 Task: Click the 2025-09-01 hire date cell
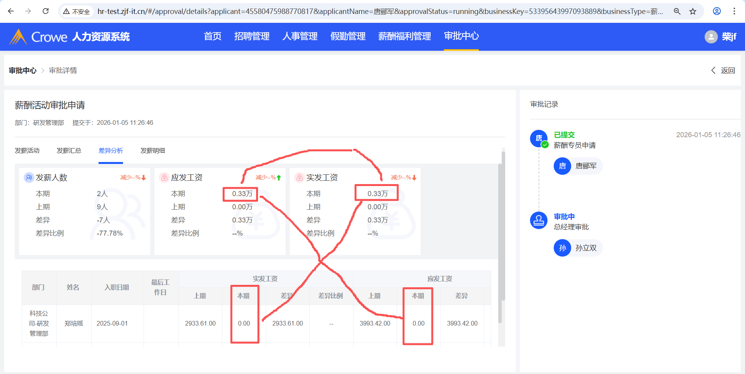tap(112, 324)
